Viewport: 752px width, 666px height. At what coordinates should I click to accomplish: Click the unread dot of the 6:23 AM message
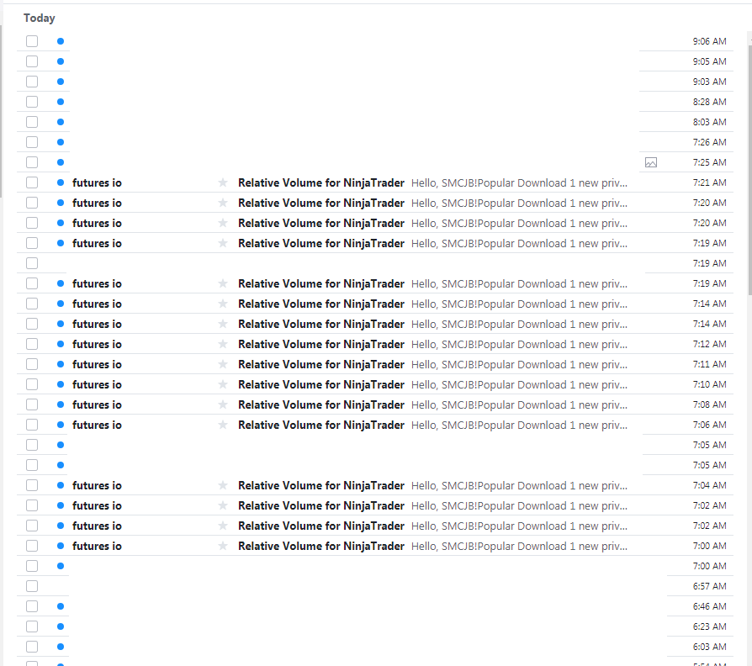point(61,626)
